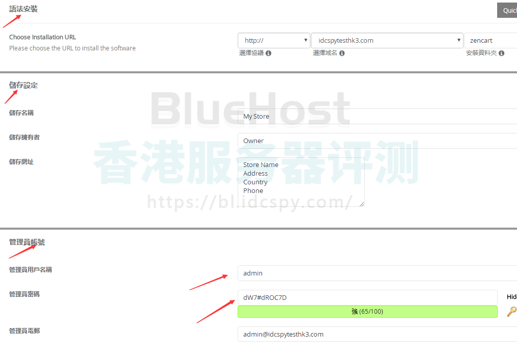Click the info icon beside 選擇域名
The image size is (517, 359).
tap(342, 53)
